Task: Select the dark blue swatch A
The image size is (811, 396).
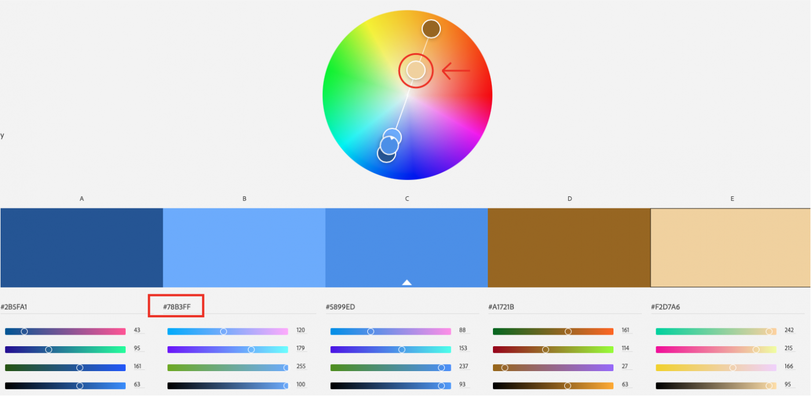Action: coord(82,247)
